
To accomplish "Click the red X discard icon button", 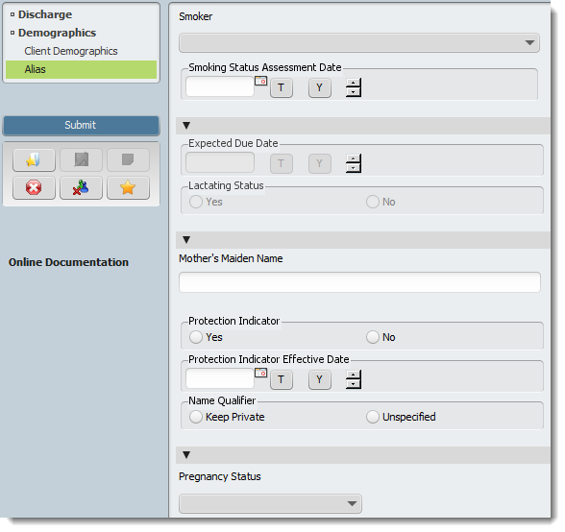I will coord(34,187).
